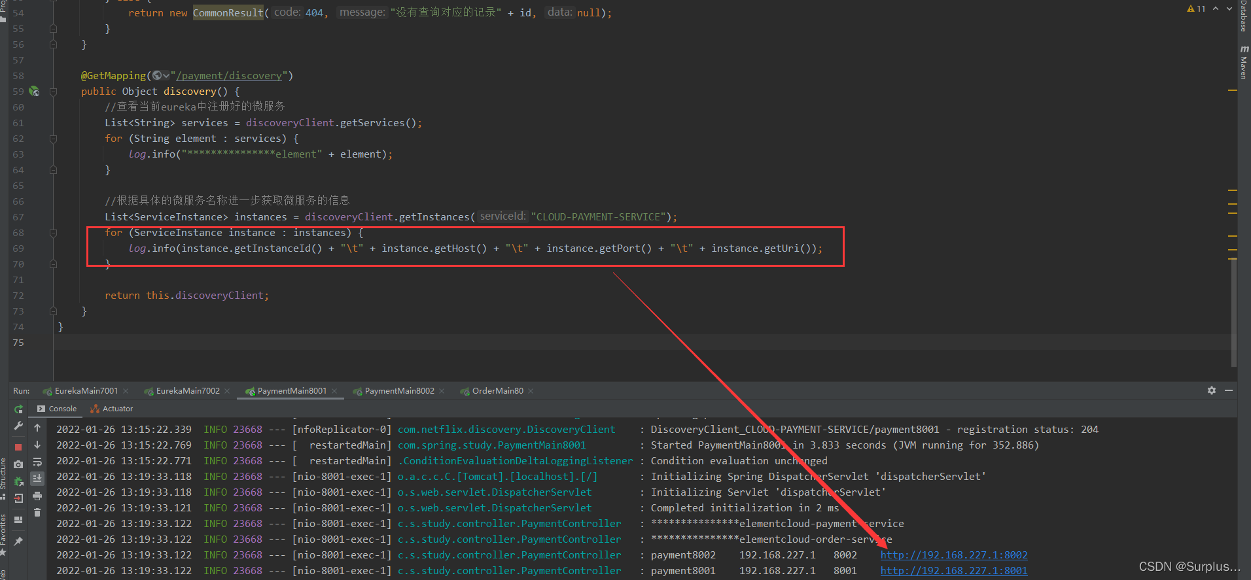Close the PaymentMain8002 run tab
The width and height of the screenshot is (1251, 580).
coord(442,391)
